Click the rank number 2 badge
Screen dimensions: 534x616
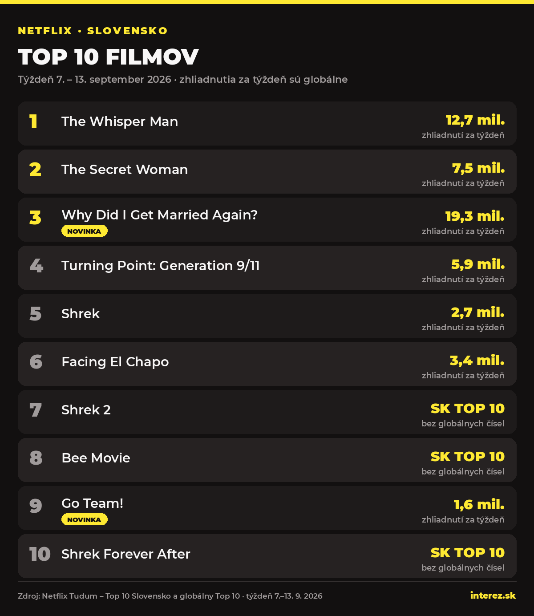35,170
